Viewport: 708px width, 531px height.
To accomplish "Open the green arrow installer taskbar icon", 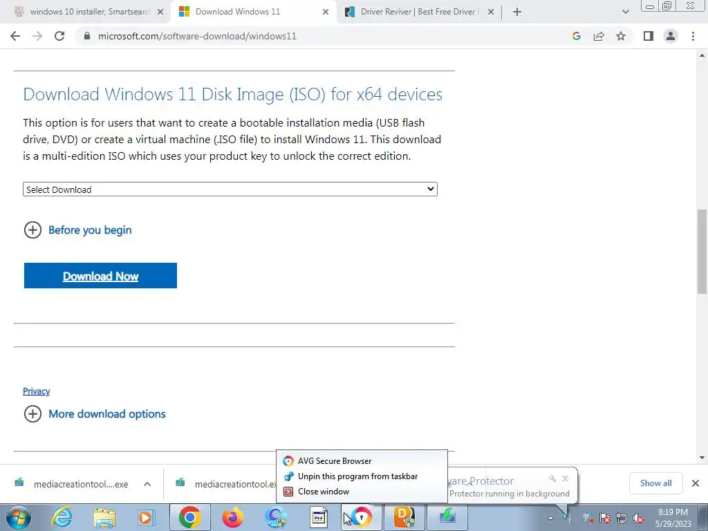I will click(x=447, y=517).
